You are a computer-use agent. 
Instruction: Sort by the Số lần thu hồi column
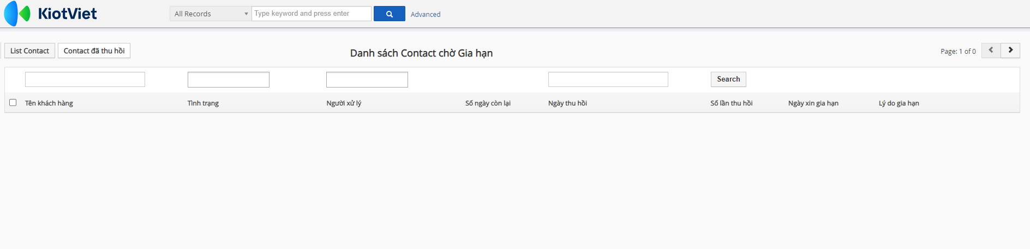[x=731, y=103]
